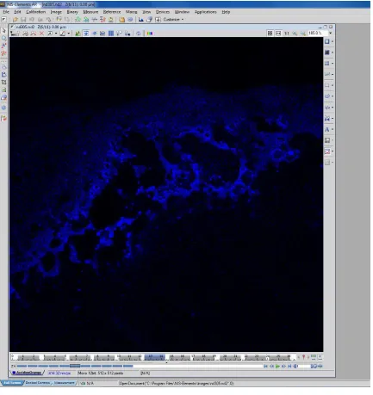The width and height of the screenshot is (373, 395).
Task: Click the zoom percentage field
Action: pos(318,33)
